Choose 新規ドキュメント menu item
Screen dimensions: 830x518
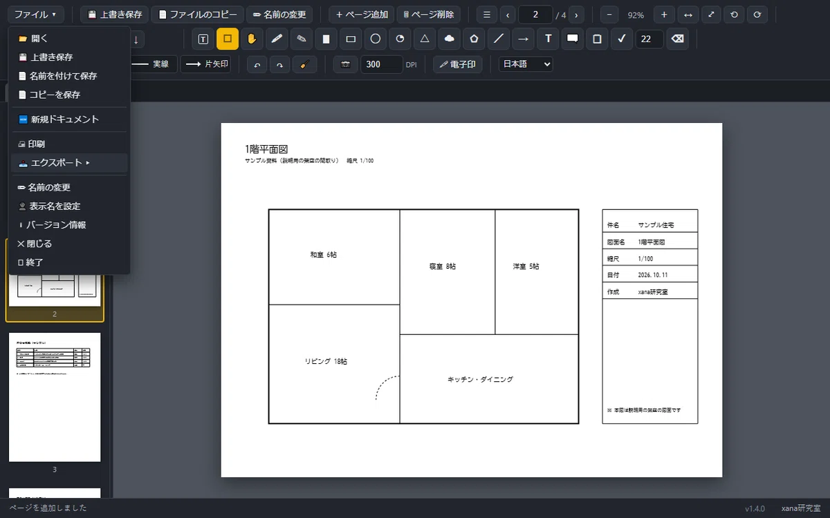click(x=69, y=119)
